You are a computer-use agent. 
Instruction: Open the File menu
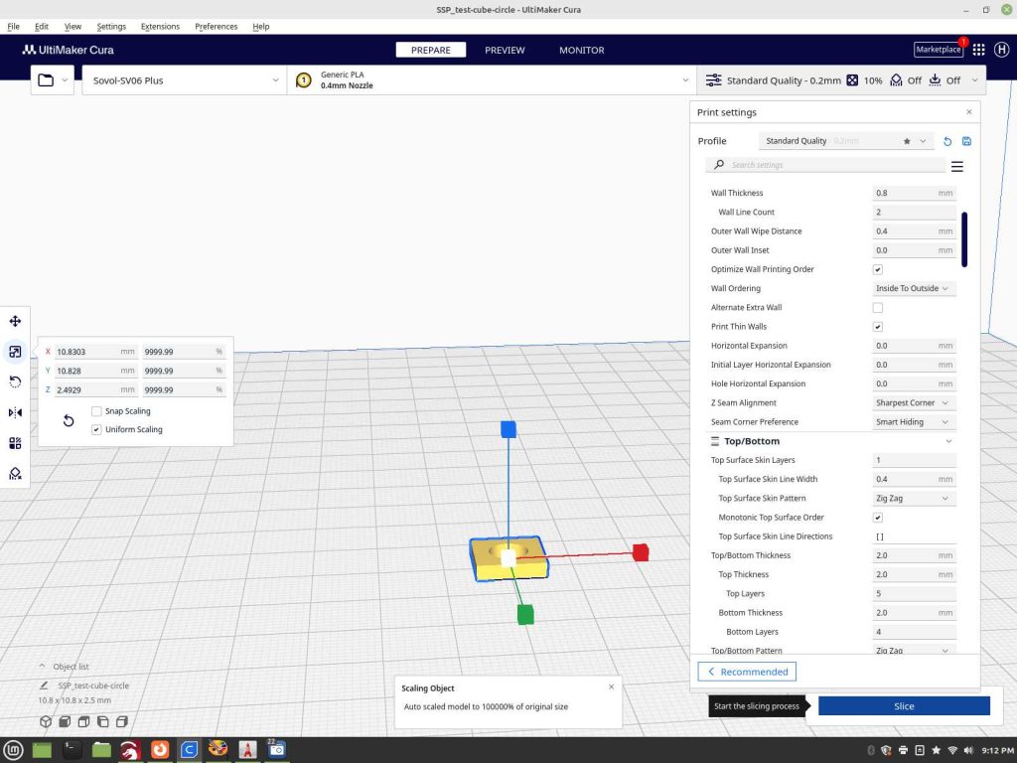coord(13,27)
